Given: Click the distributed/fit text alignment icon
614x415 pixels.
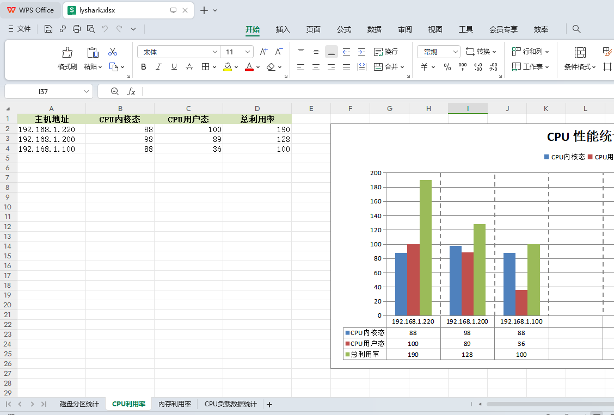Looking at the screenshot, I should pyautogui.click(x=362, y=67).
